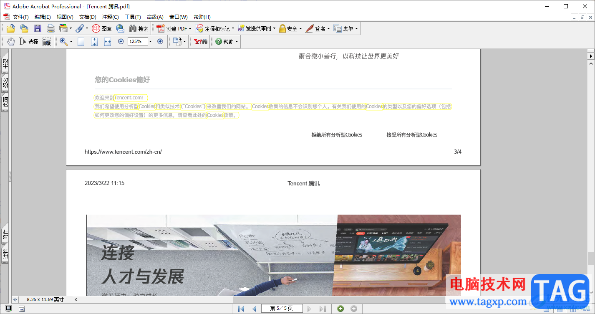This screenshot has width=595, height=314.
Task: Open 搜索 search with the binoculars icon
Action: 139,28
